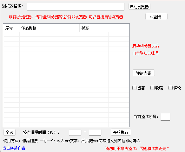The image size is (185, 152).
Task: Open the 点击联系作者 link
Action: click(x=14, y=148)
